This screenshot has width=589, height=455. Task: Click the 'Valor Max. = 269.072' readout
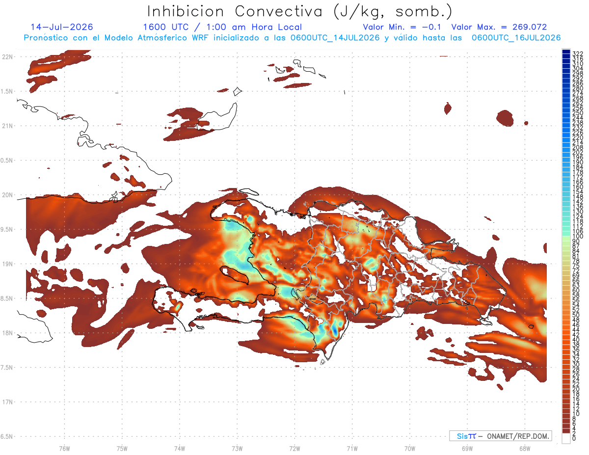499,27
